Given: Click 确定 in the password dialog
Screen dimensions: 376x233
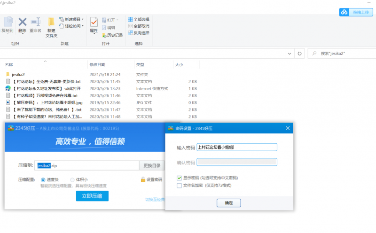Looking at the screenshot, I should [x=228, y=203].
